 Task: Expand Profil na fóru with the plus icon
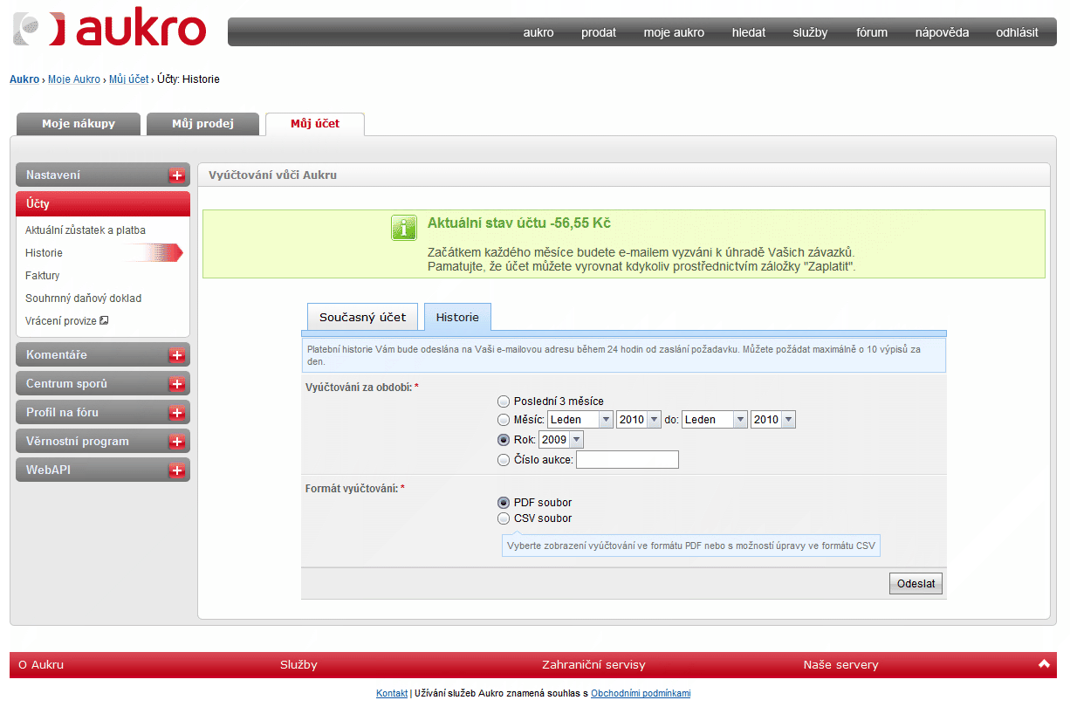(x=176, y=413)
